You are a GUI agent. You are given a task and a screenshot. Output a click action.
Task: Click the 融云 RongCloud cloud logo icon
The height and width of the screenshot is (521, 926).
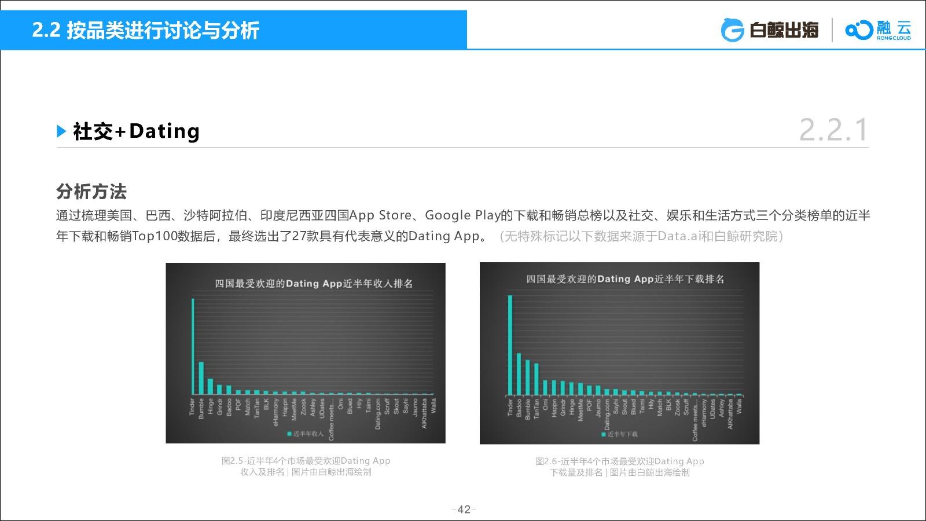858,30
